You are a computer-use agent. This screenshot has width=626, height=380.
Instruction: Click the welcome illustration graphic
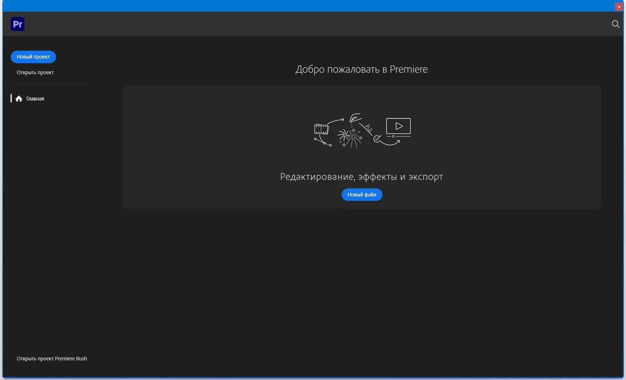[362, 131]
